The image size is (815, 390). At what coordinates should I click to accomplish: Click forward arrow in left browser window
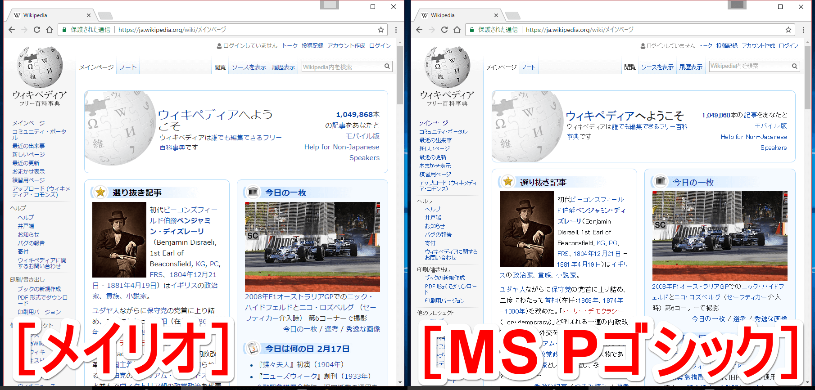(x=24, y=30)
